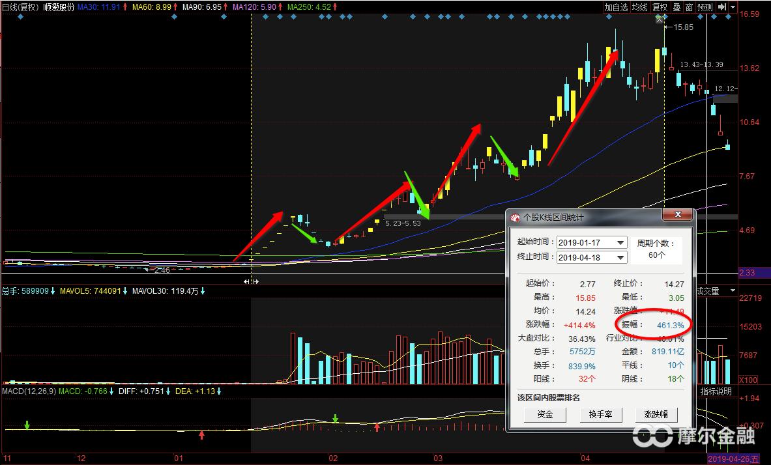The width and height of the screenshot is (771, 465).
Task: Click the red logo icon in dialog title
Action: click(516, 218)
